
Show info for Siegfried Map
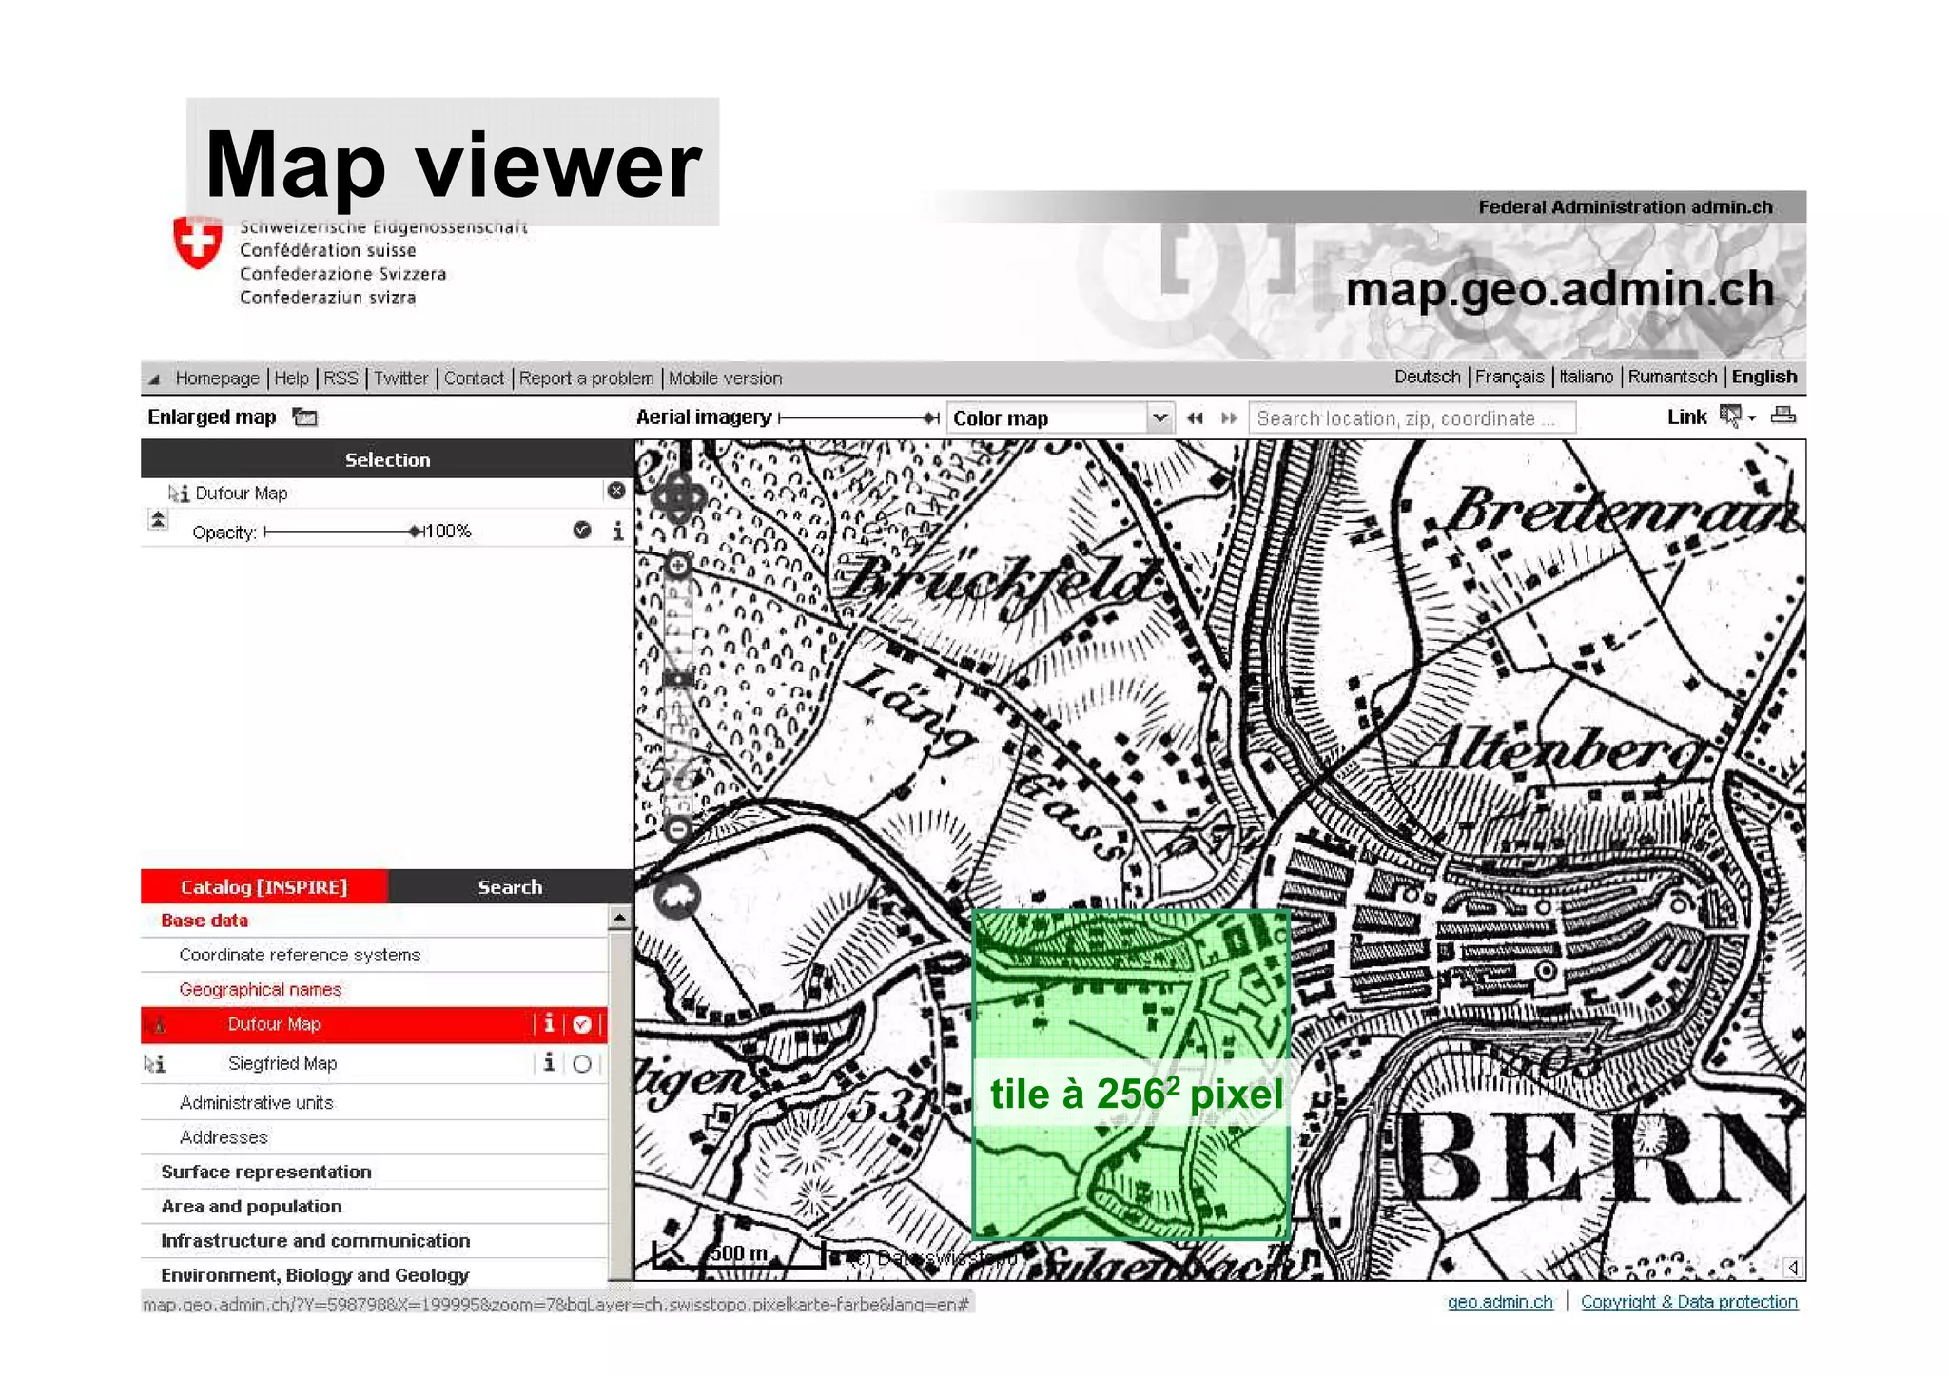[549, 1062]
